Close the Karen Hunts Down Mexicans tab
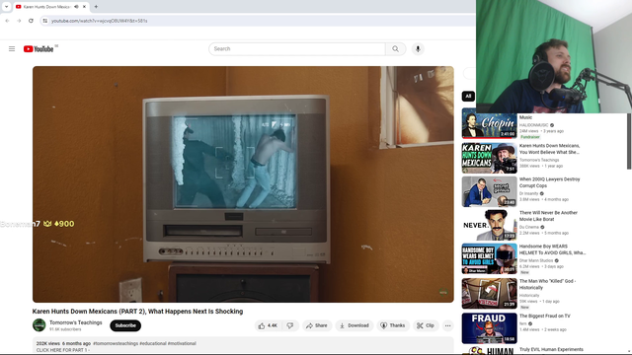This screenshot has height=355, width=632. coord(84,7)
